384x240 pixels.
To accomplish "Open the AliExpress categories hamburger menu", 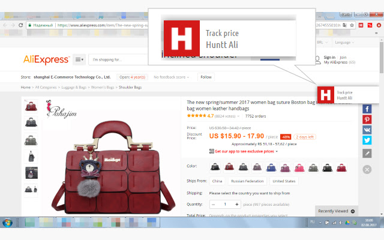I will (79, 59).
